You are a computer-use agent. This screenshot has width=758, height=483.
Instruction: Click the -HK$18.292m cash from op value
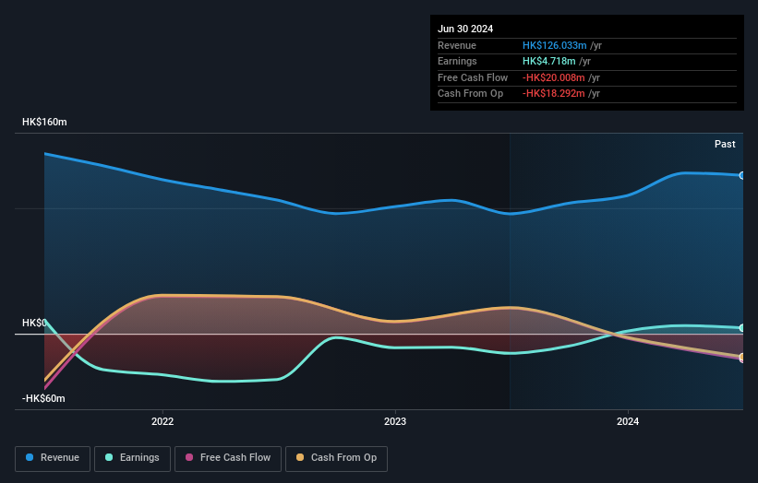554,94
